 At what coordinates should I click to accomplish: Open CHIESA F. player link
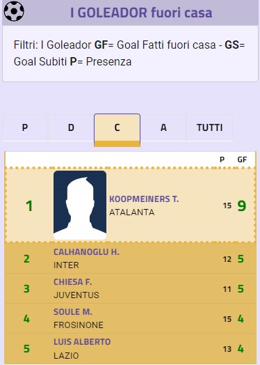click(x=73, y=282)
